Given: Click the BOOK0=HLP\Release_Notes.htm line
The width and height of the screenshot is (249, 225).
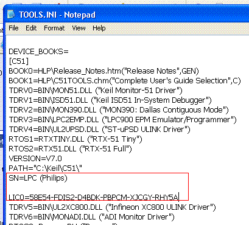Looking at the screenshot, I should tap(103, 71).
